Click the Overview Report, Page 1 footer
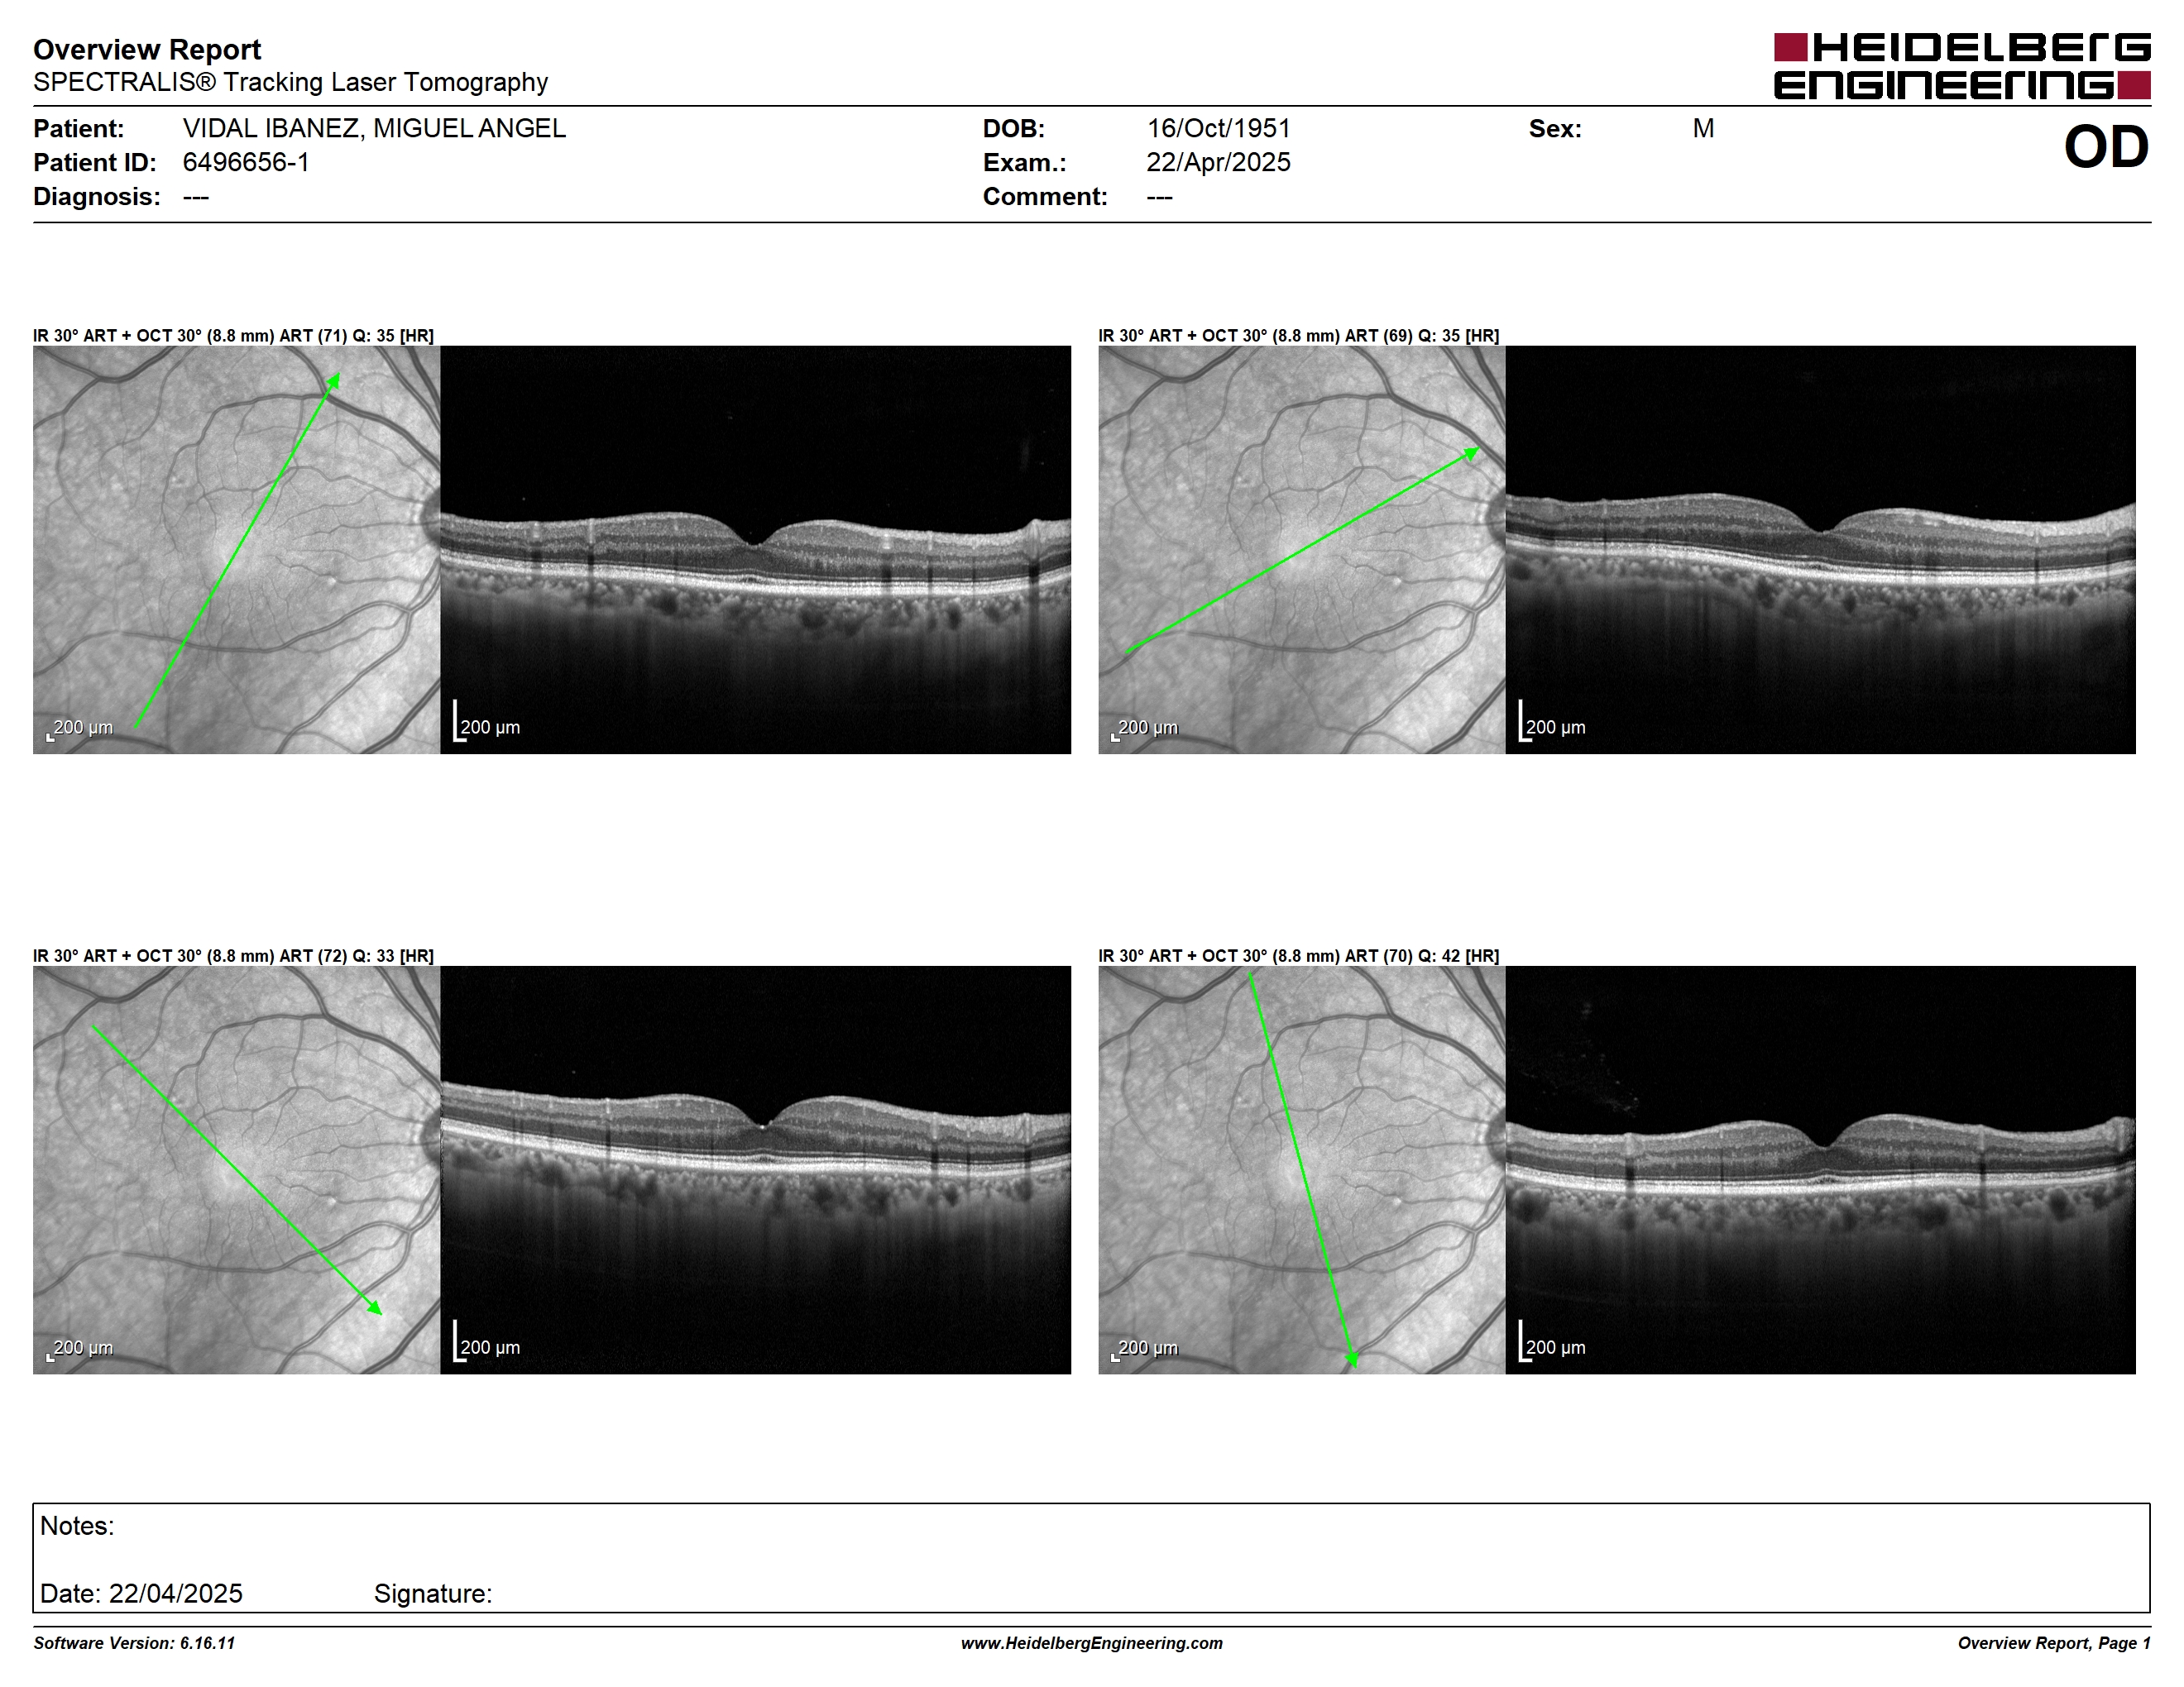 point(2054,1643)
